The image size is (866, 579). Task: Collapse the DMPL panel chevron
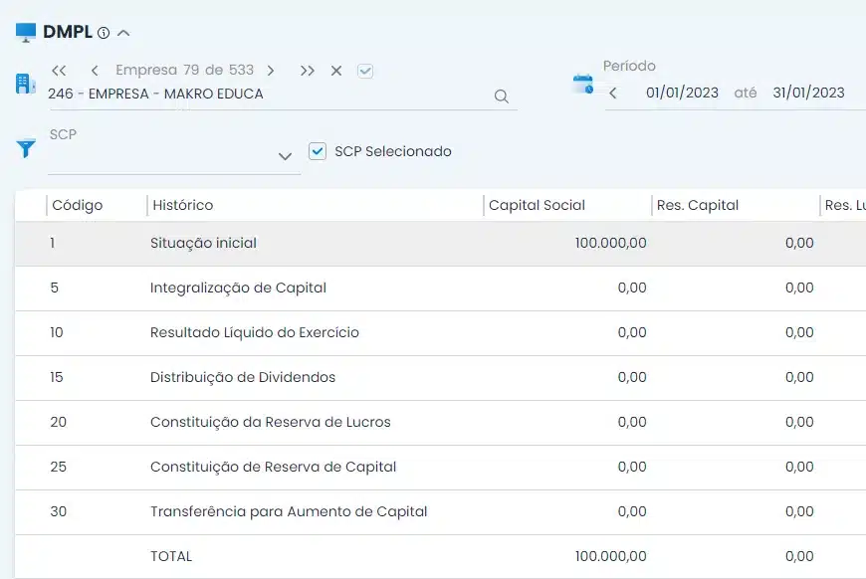click(x=123, y=33)
